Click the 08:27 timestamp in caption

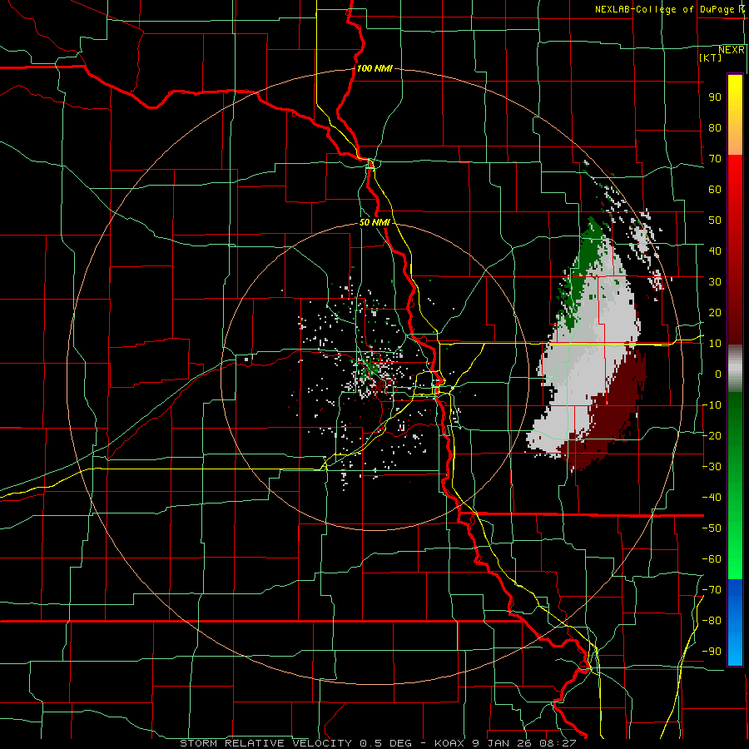point(558,743)
